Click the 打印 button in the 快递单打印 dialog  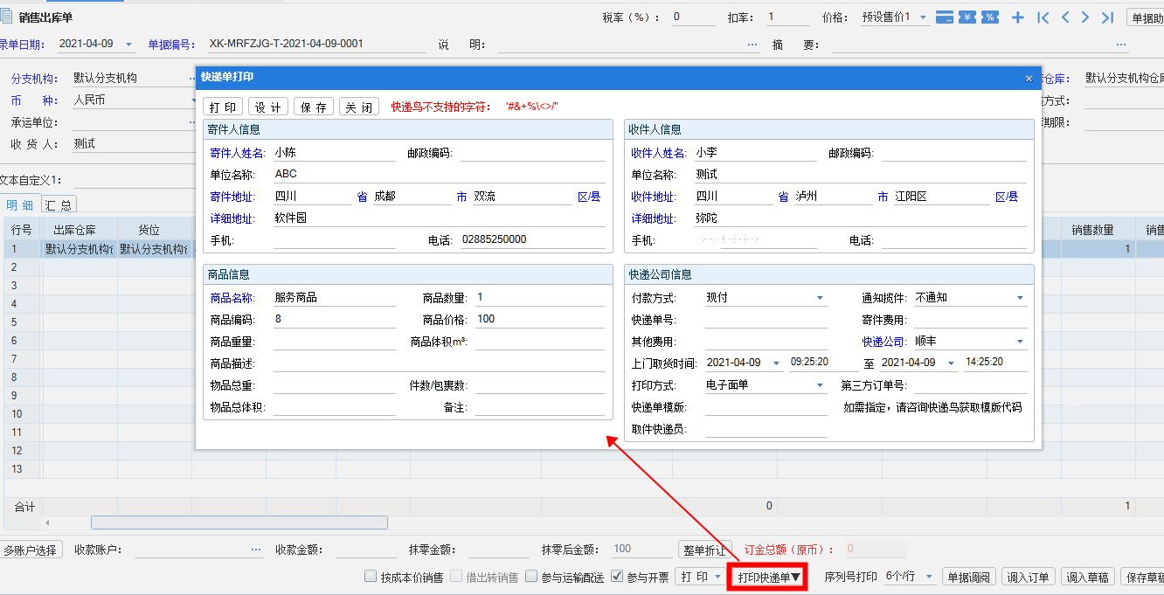coord(223,107)
